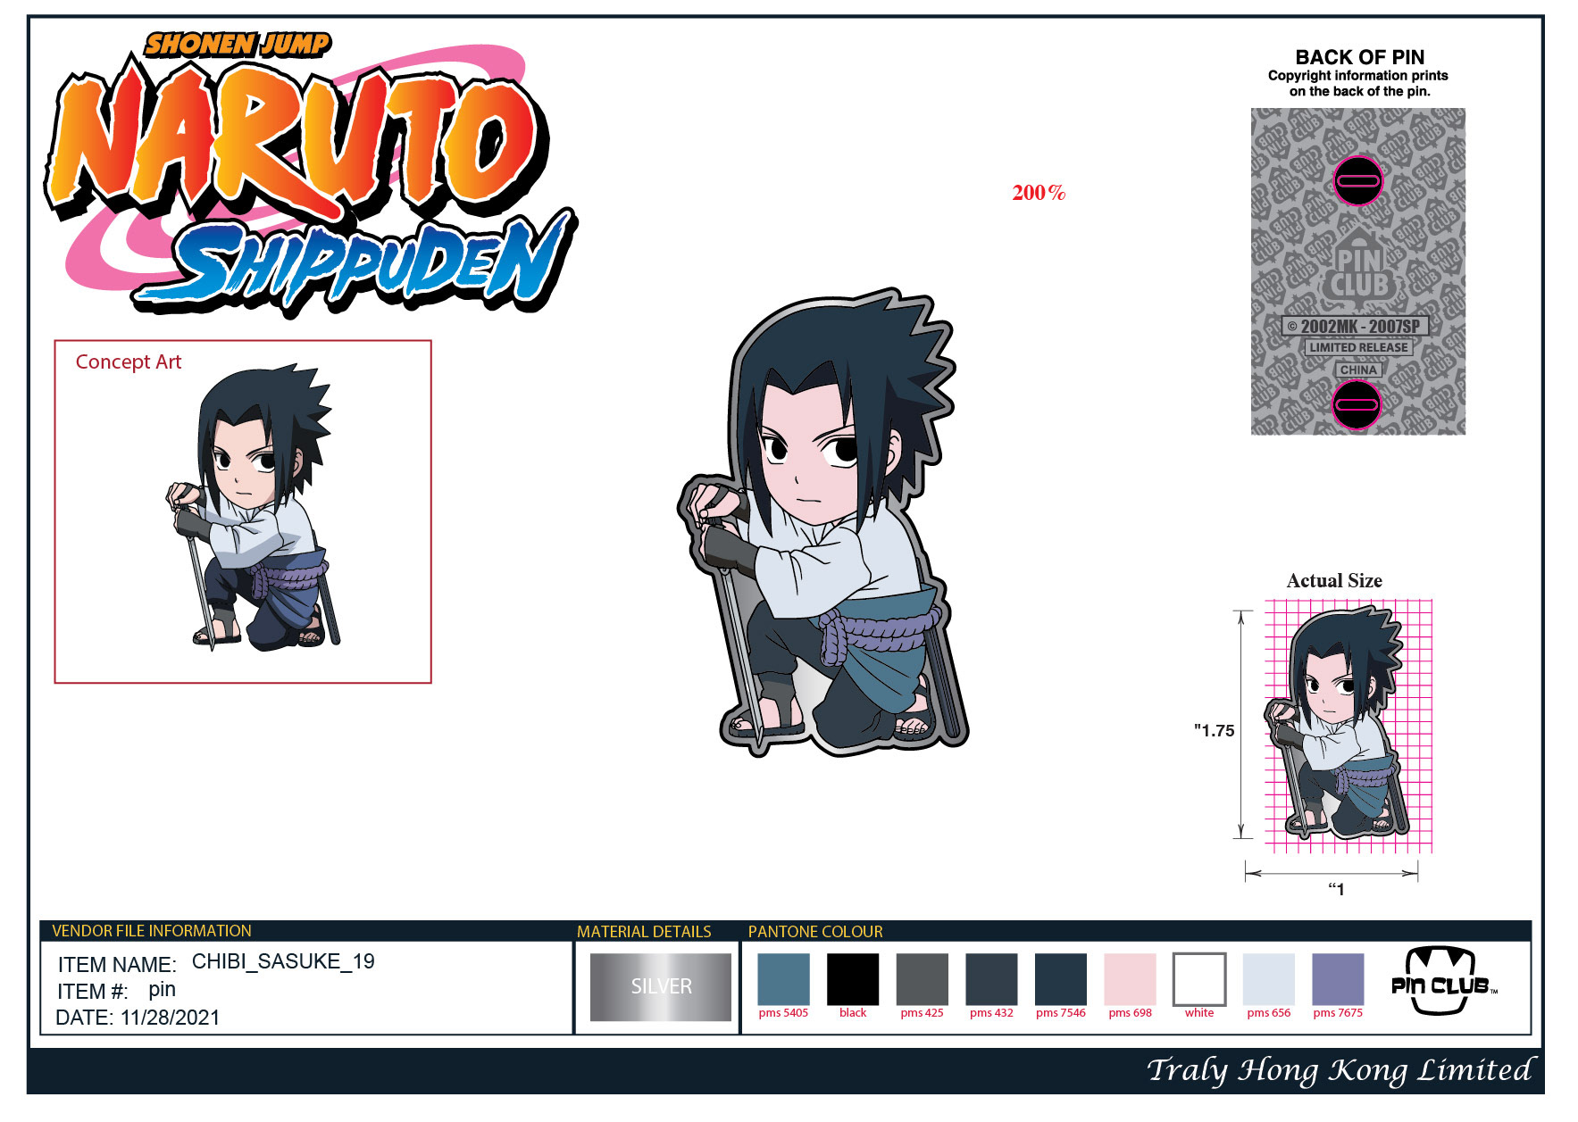Click the SILVER material swatch
This screenshot has width=1578, height=1122.
click(x=661, y=986)
